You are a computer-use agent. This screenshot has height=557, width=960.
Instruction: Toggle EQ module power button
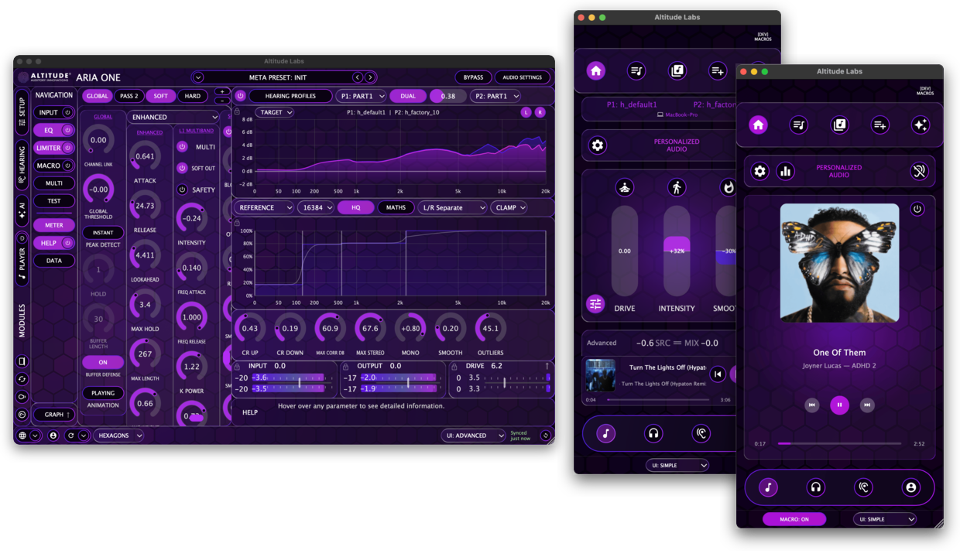pos(67,131)
